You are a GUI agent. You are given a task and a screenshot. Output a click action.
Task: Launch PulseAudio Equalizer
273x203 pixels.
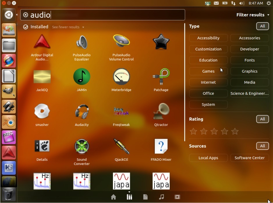[82, 47]
